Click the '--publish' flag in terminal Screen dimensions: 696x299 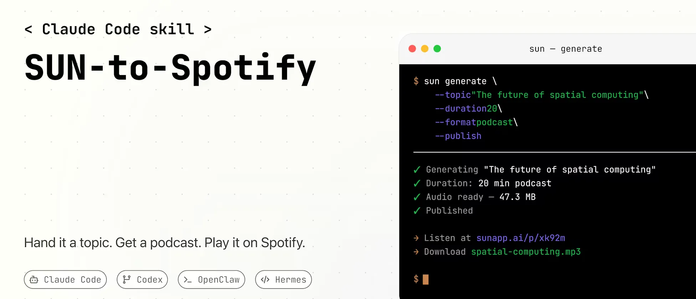point(458,136)
